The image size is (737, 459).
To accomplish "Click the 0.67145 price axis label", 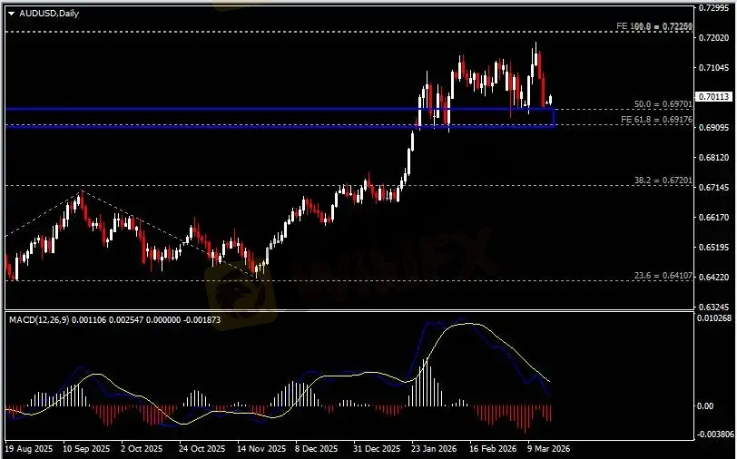I will point(714,188).
